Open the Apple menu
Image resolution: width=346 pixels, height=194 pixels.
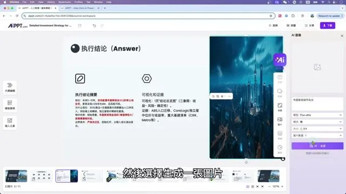click(5, 2)
